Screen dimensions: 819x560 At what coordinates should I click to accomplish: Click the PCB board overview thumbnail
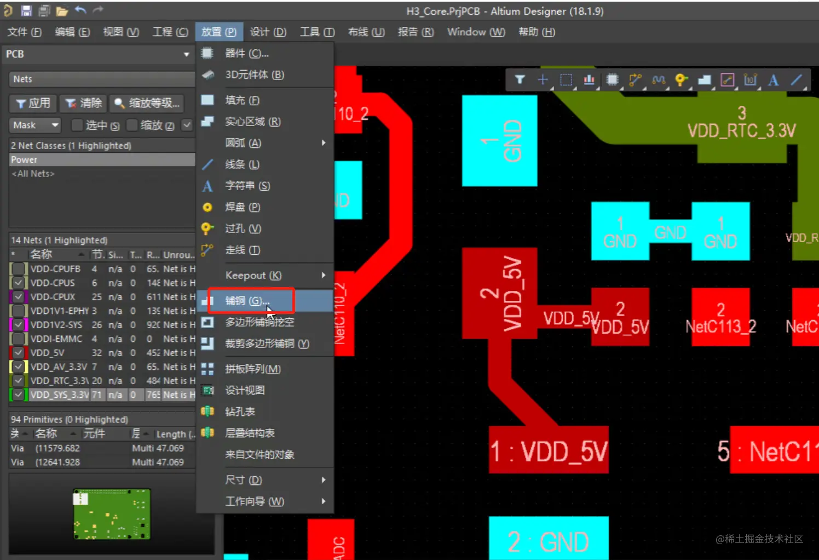(x=112, y=514)
